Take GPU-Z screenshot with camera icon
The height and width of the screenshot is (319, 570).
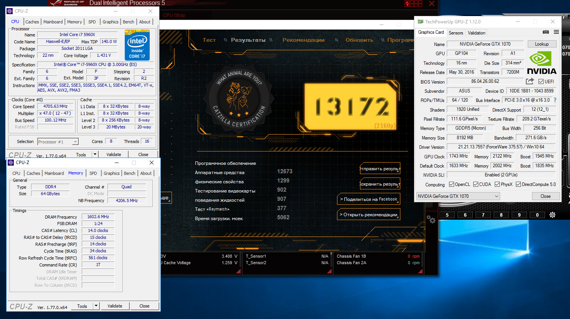[545, 32]
